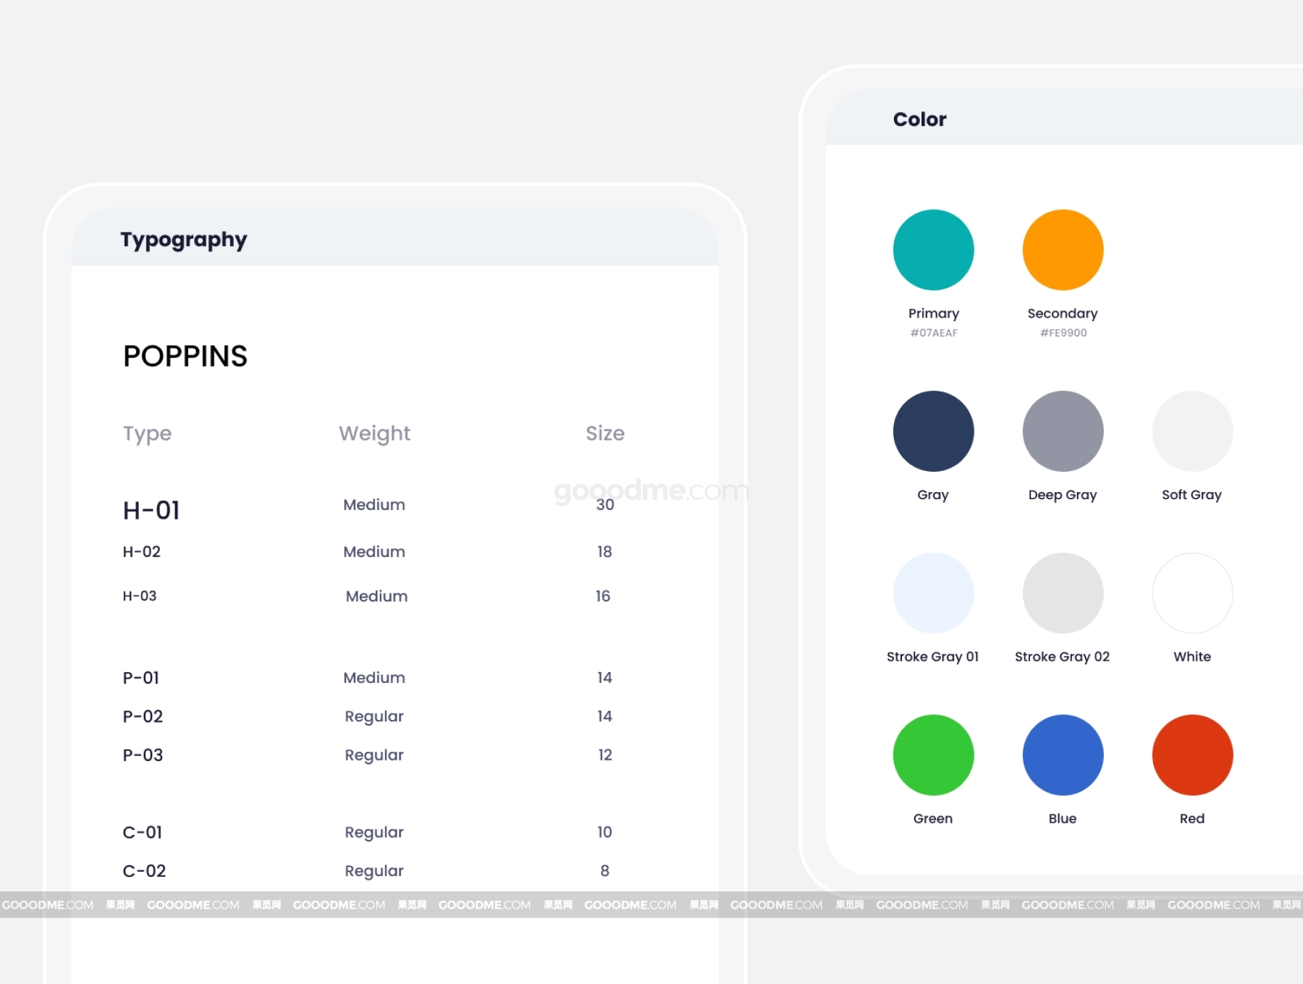The height and width of the screenshot is (984, 1303).
Task: Click the Red color label
Action: click(x=1192, y=818)
